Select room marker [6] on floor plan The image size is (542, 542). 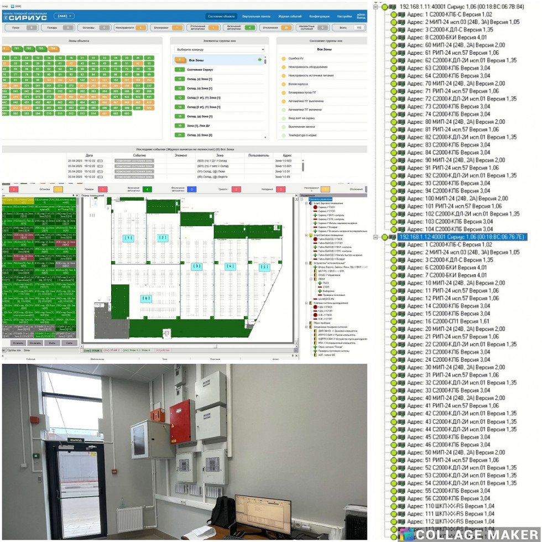[x=146, y=299]
